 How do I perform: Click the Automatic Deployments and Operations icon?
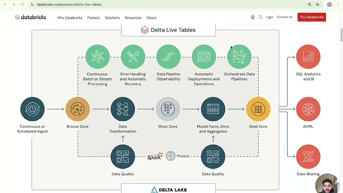[204, 57]
